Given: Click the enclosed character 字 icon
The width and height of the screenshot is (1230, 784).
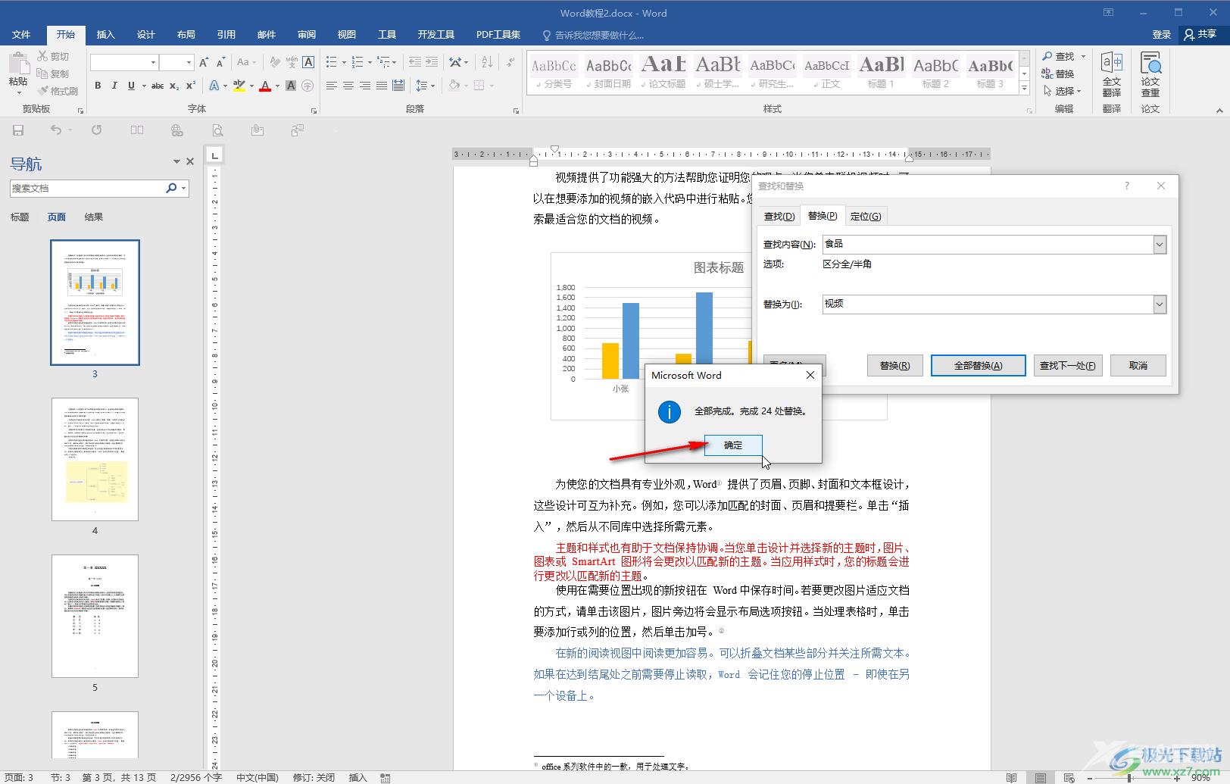Looking at the screenshot, I should pos(308,86).
